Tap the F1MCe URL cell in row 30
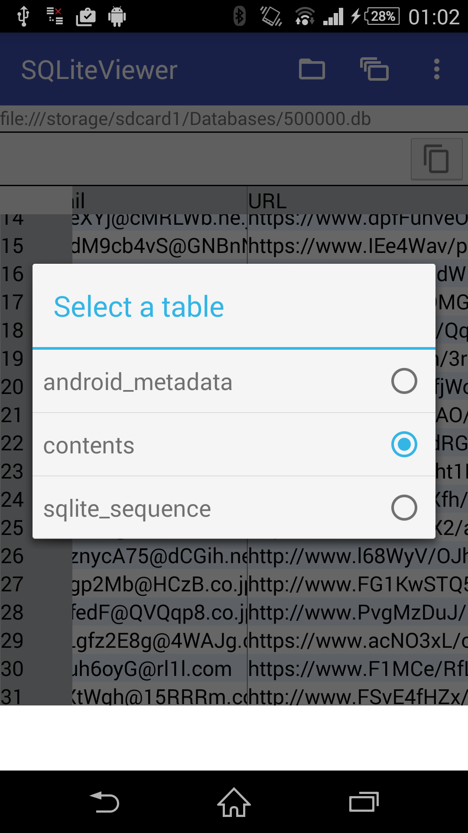468x833 pixels. click(x=357, y=669)
